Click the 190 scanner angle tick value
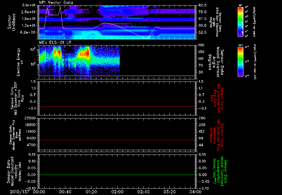Screen dimensions: 282x195 [201, 45]
